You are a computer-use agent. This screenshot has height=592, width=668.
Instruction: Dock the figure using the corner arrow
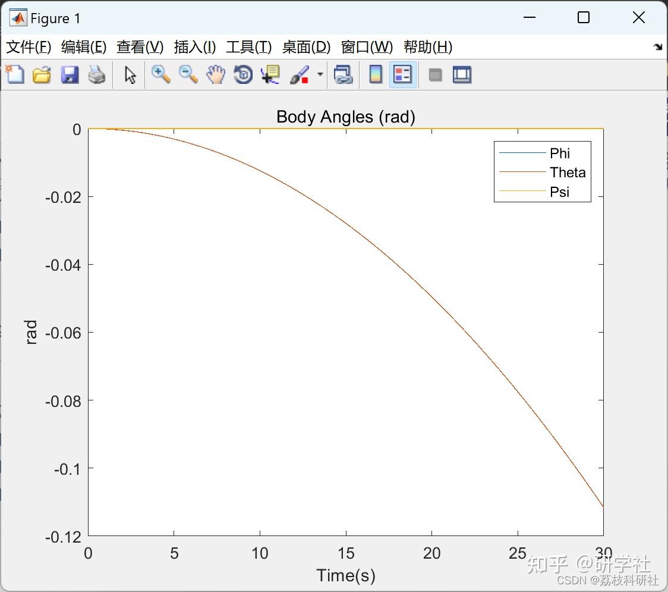(657, 46)
